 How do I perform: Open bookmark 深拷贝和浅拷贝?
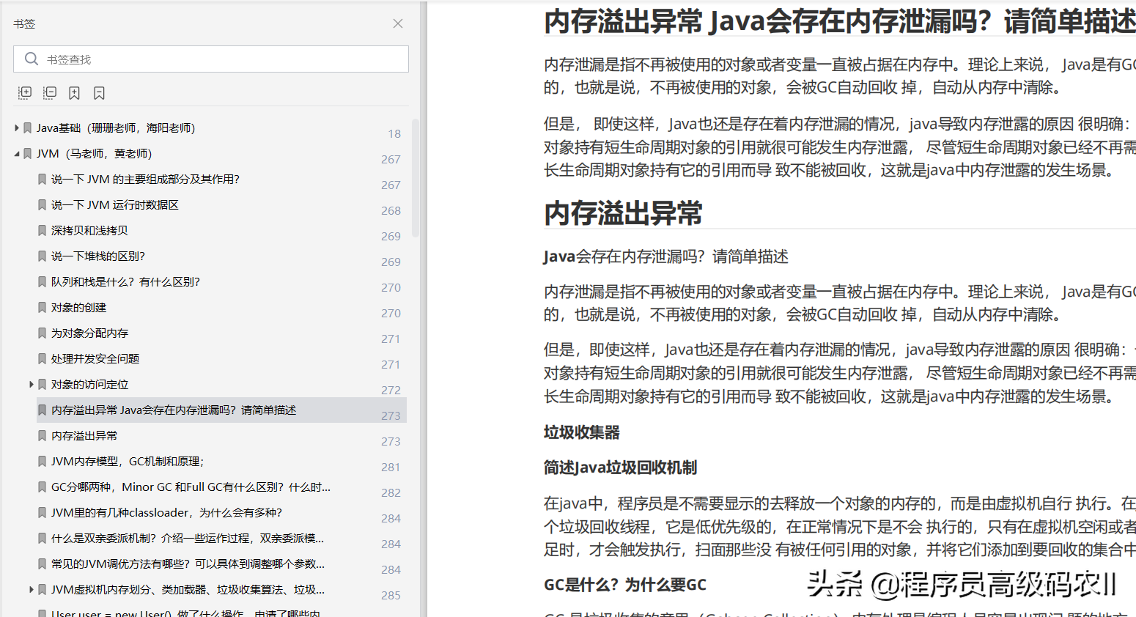click(89, 230)
